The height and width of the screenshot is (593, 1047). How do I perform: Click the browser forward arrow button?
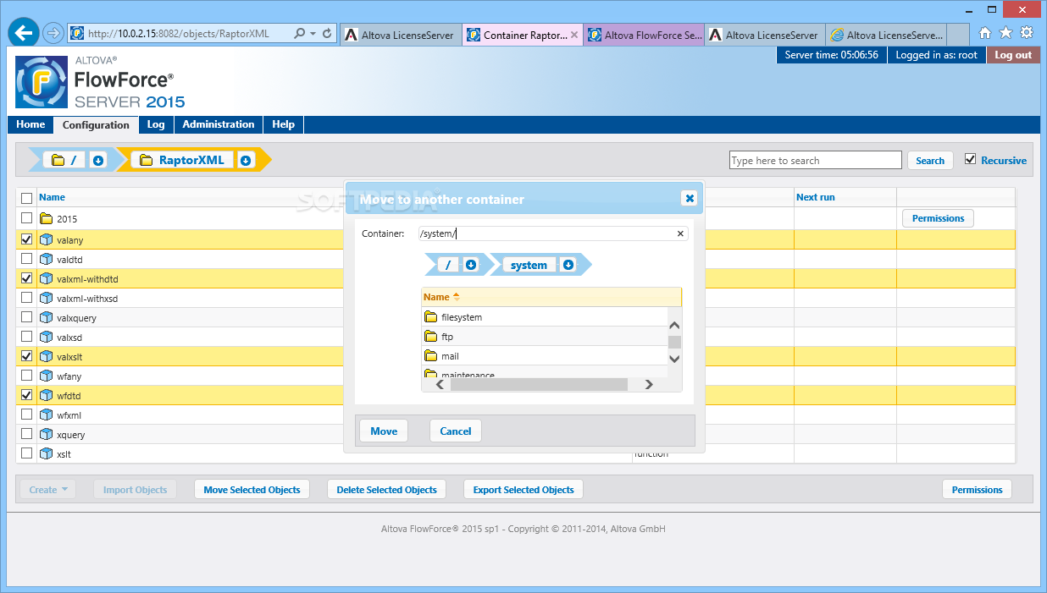click(x=53, y=33)
